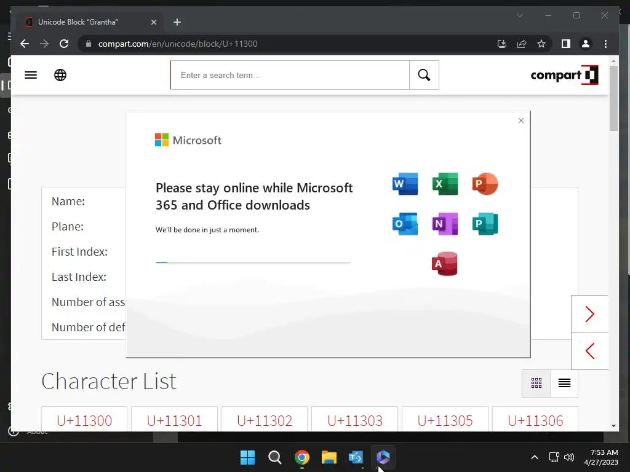630x472 pixels.
Task: Select the Unicode Block "Grantha" tab
Action: 90,22
